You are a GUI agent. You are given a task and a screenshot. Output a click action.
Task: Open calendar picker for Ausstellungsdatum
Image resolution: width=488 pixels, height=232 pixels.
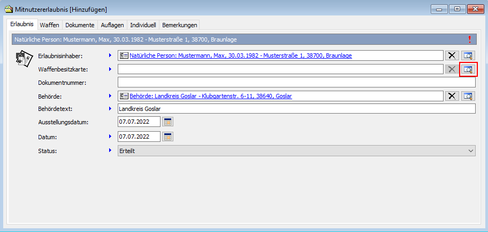[167, 122]
